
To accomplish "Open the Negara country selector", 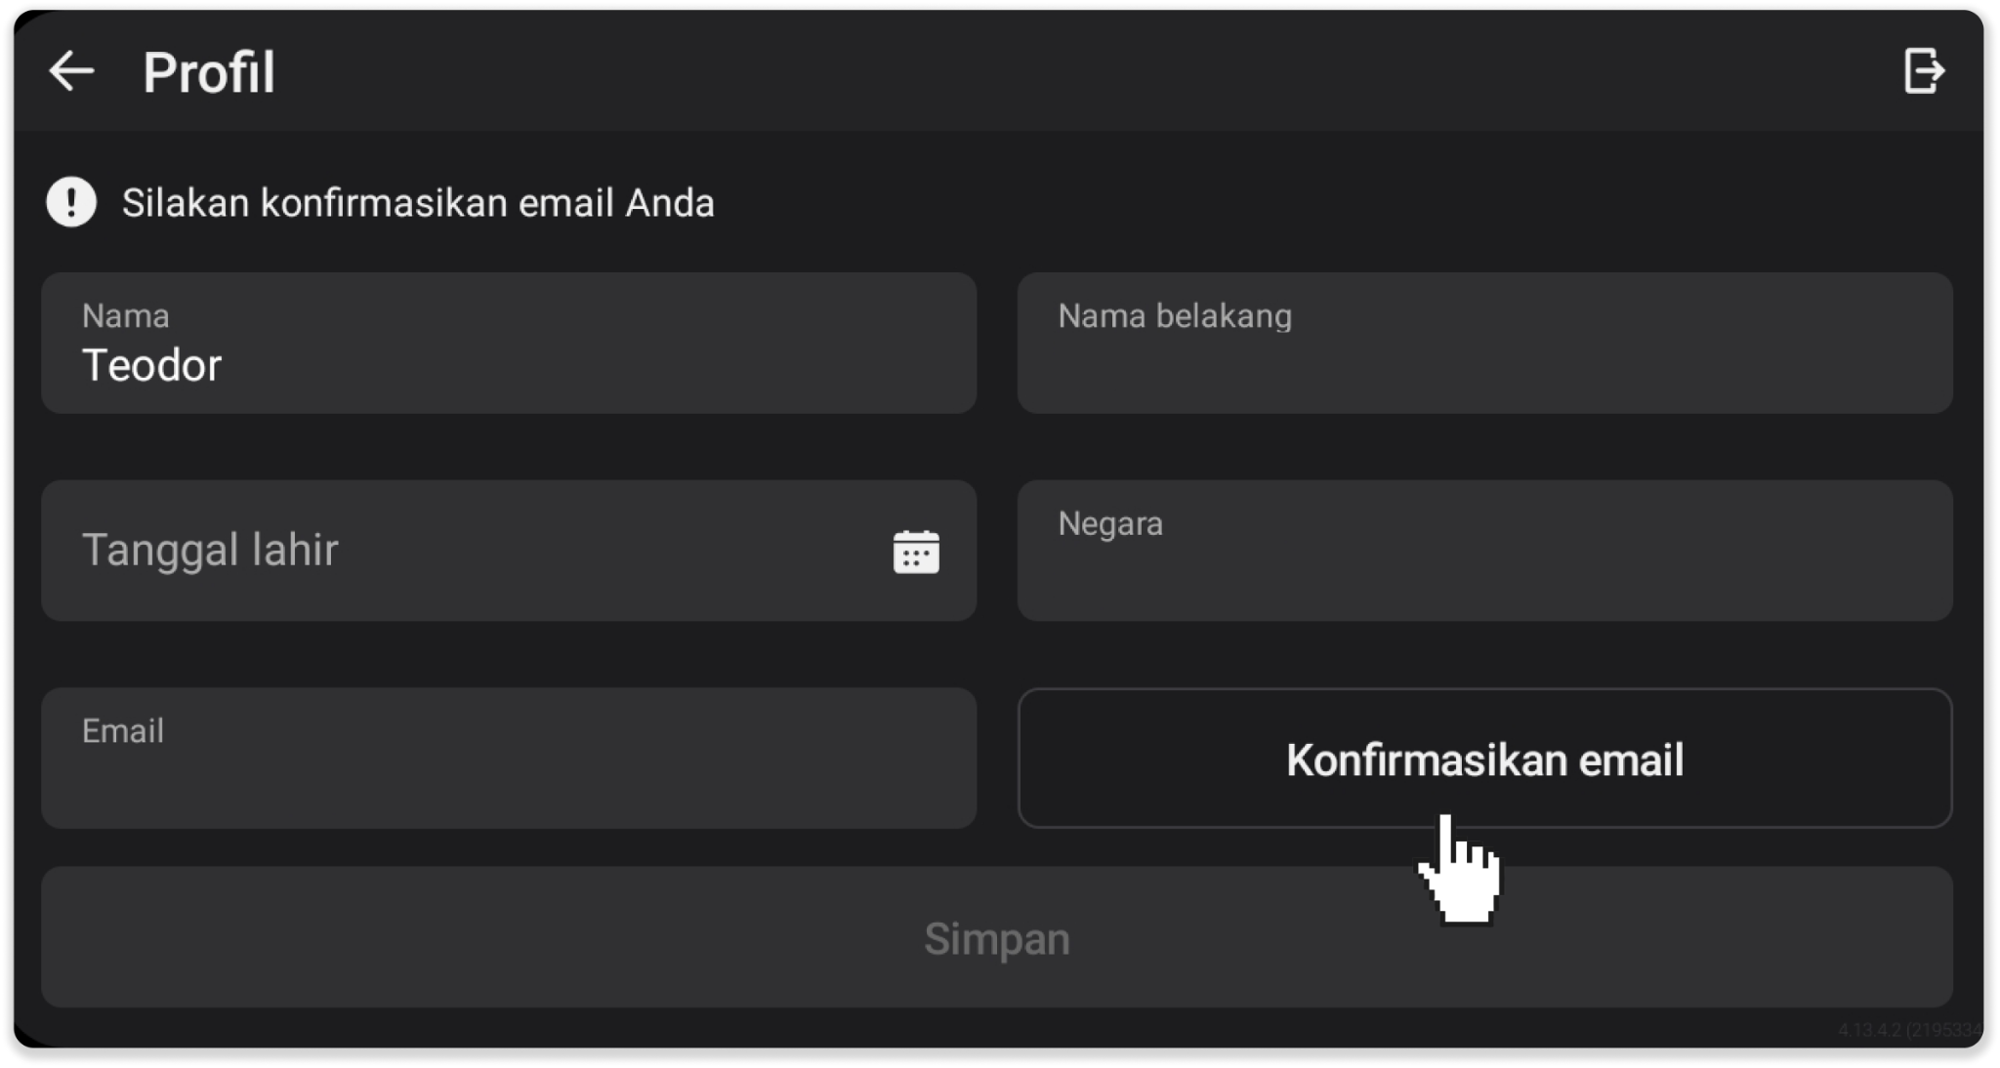I will (1484, 551).
